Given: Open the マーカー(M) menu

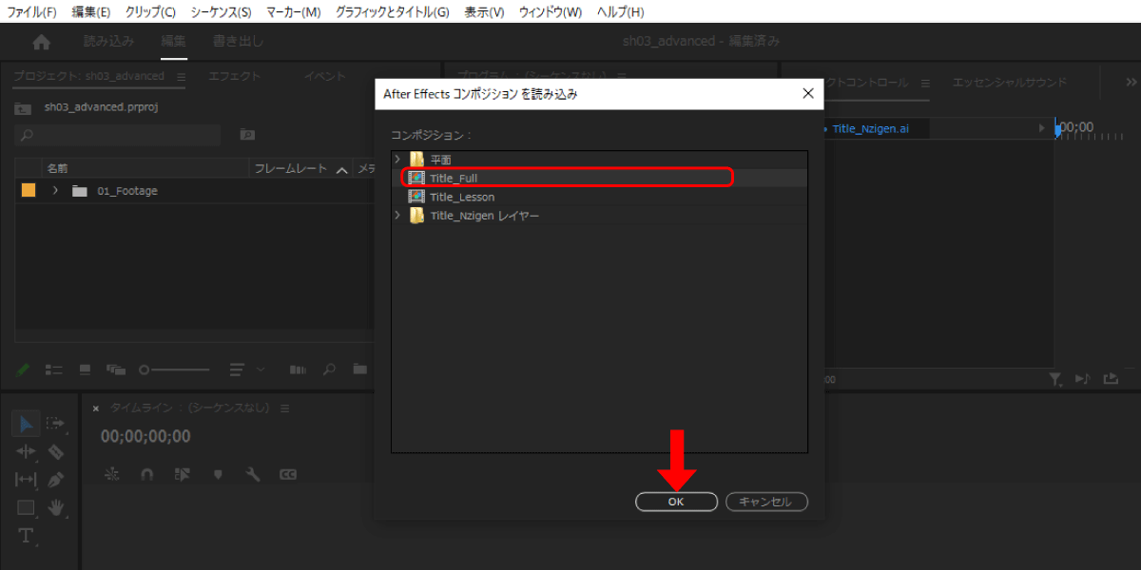Looking at the screenshot, I should click(x=294, y=12).
